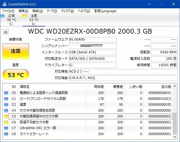Open the 編集(E) menu
180x142 pixels.
(x=24, y=11)
